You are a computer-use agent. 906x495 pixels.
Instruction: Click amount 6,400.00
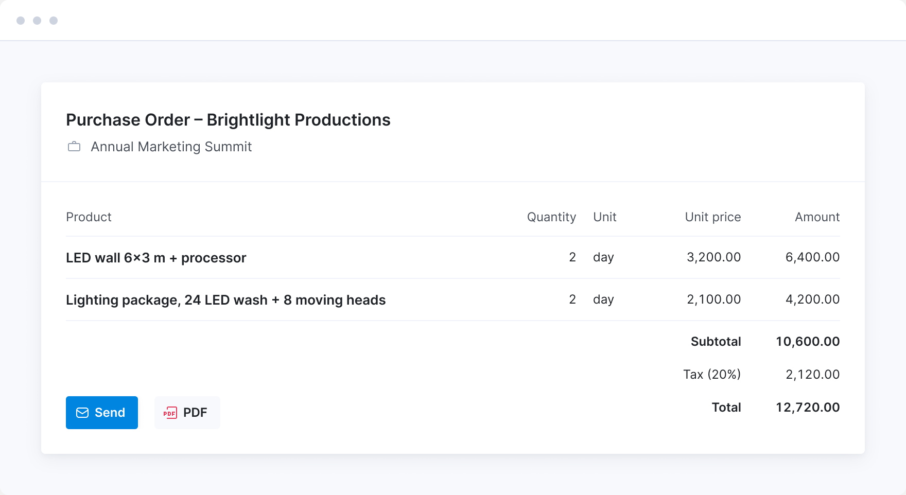pos(813,257)
